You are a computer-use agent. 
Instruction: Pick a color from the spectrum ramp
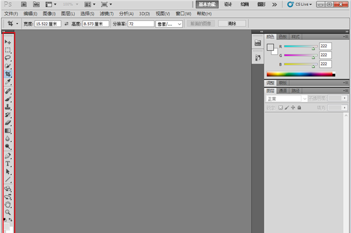tap(301, 74)
